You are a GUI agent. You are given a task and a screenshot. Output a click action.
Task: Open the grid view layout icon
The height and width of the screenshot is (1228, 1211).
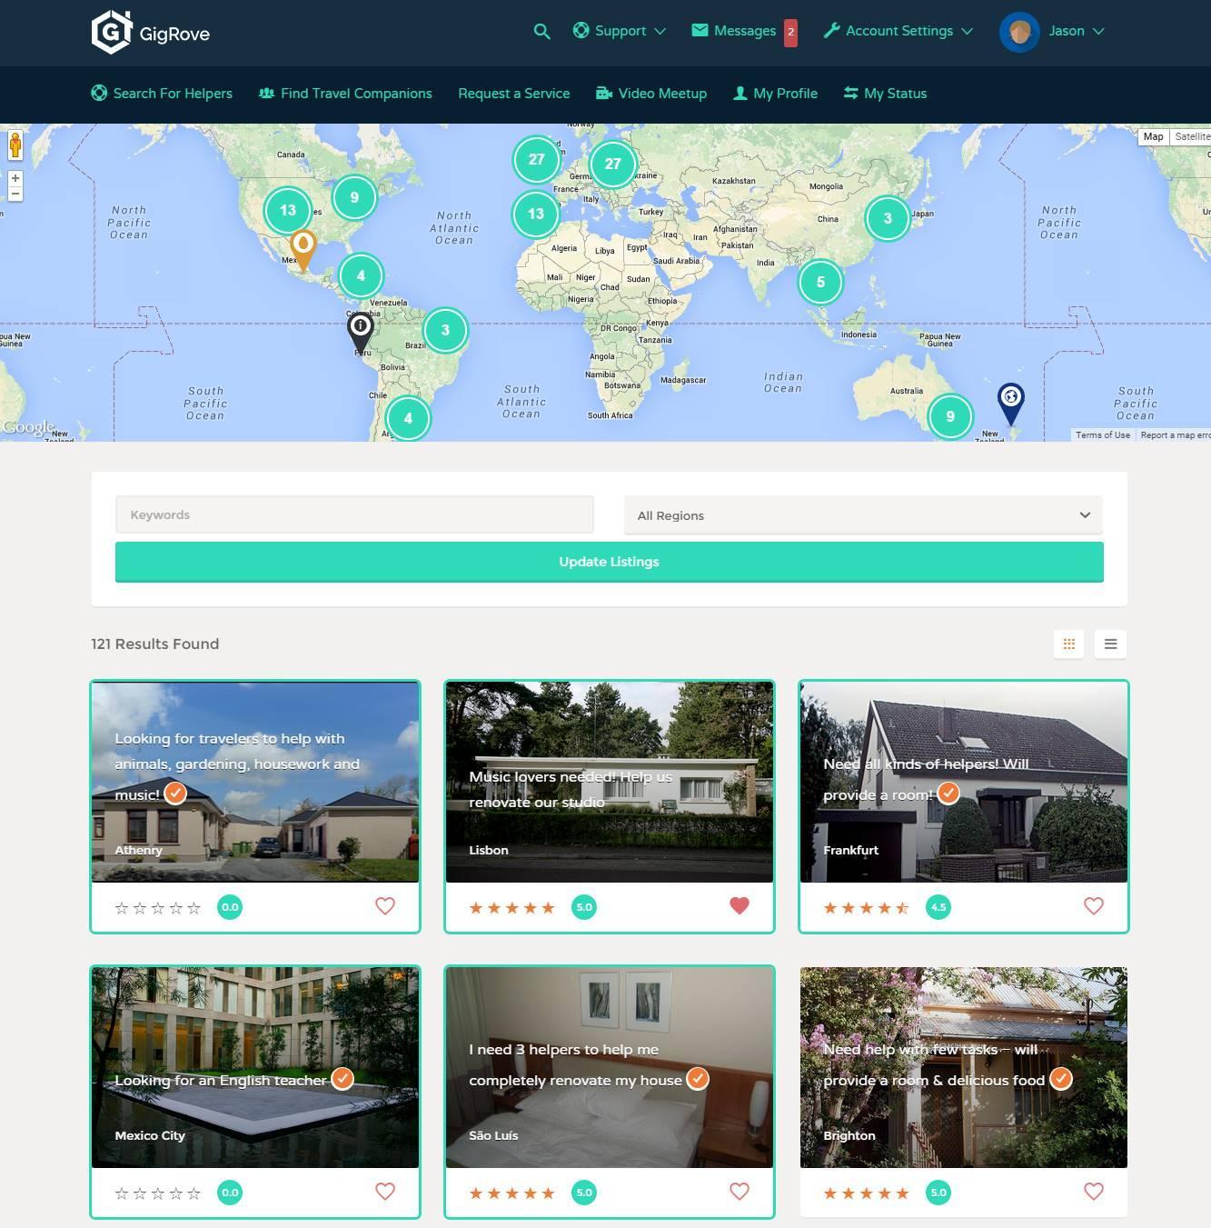(1068, 644)
